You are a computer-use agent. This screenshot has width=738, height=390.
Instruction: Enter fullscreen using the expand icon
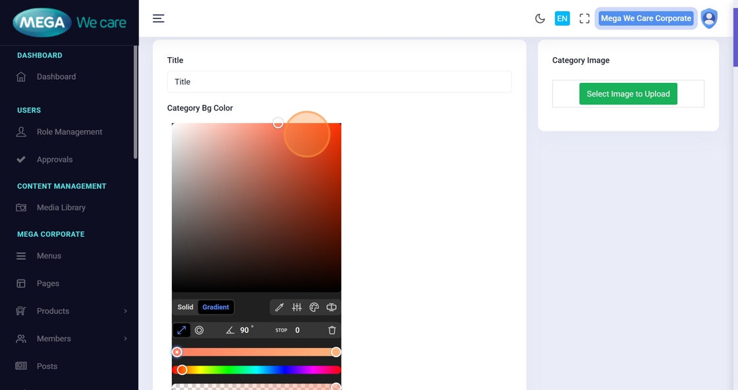[584, 18]
